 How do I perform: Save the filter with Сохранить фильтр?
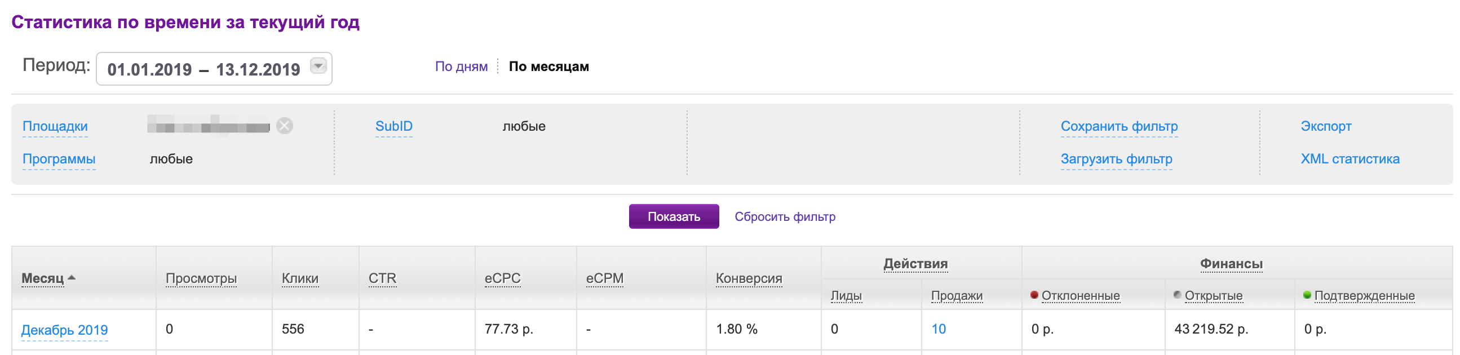coord(1119,126)
